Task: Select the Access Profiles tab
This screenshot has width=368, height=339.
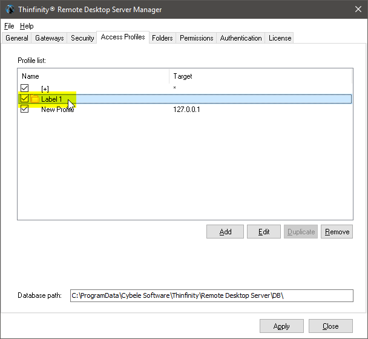Action: pos(123,37)
